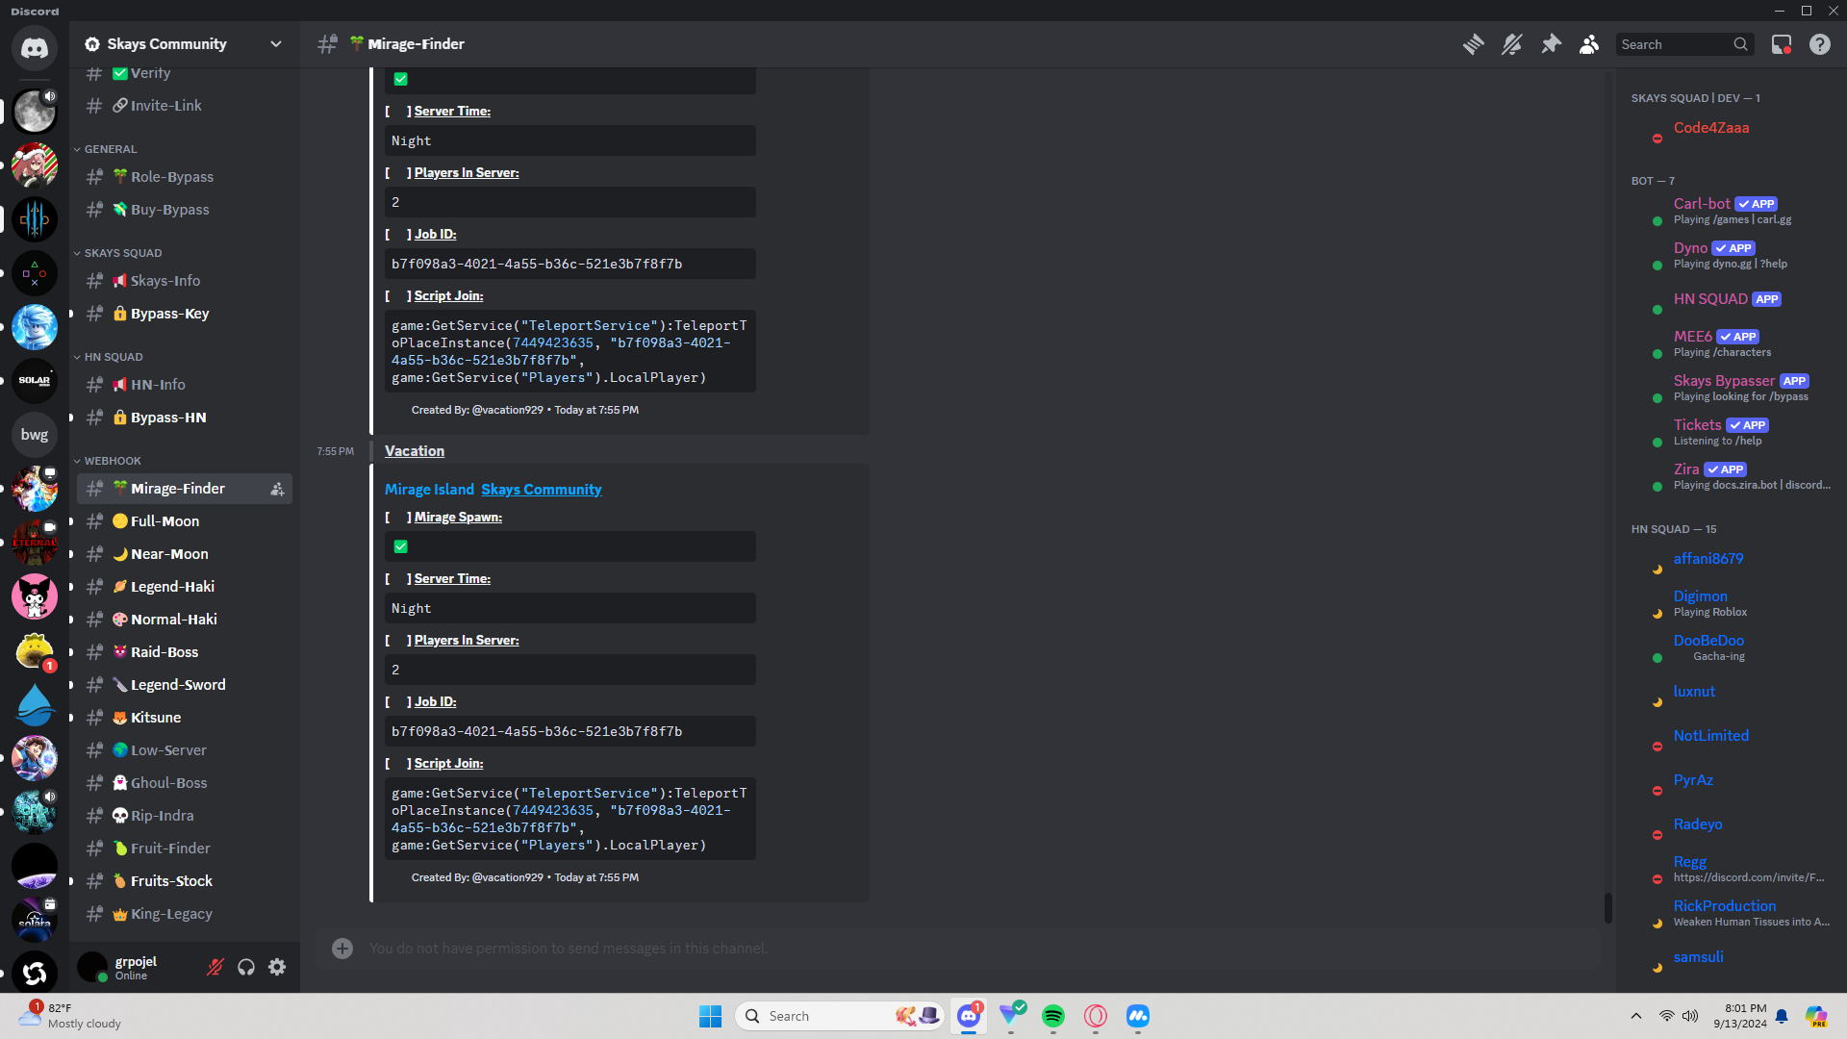
Task: Open the HN-Info channel
Action: (185, 385)
